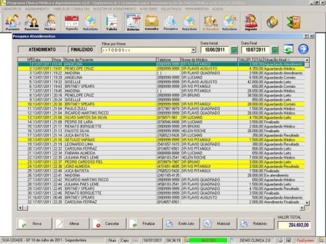Click the vertical scrollbar down arrow
This screenshot has width=326, height=244.
coord(307,202)
